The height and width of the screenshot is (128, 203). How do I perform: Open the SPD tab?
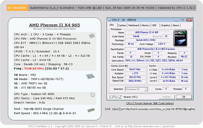(154, 25)
